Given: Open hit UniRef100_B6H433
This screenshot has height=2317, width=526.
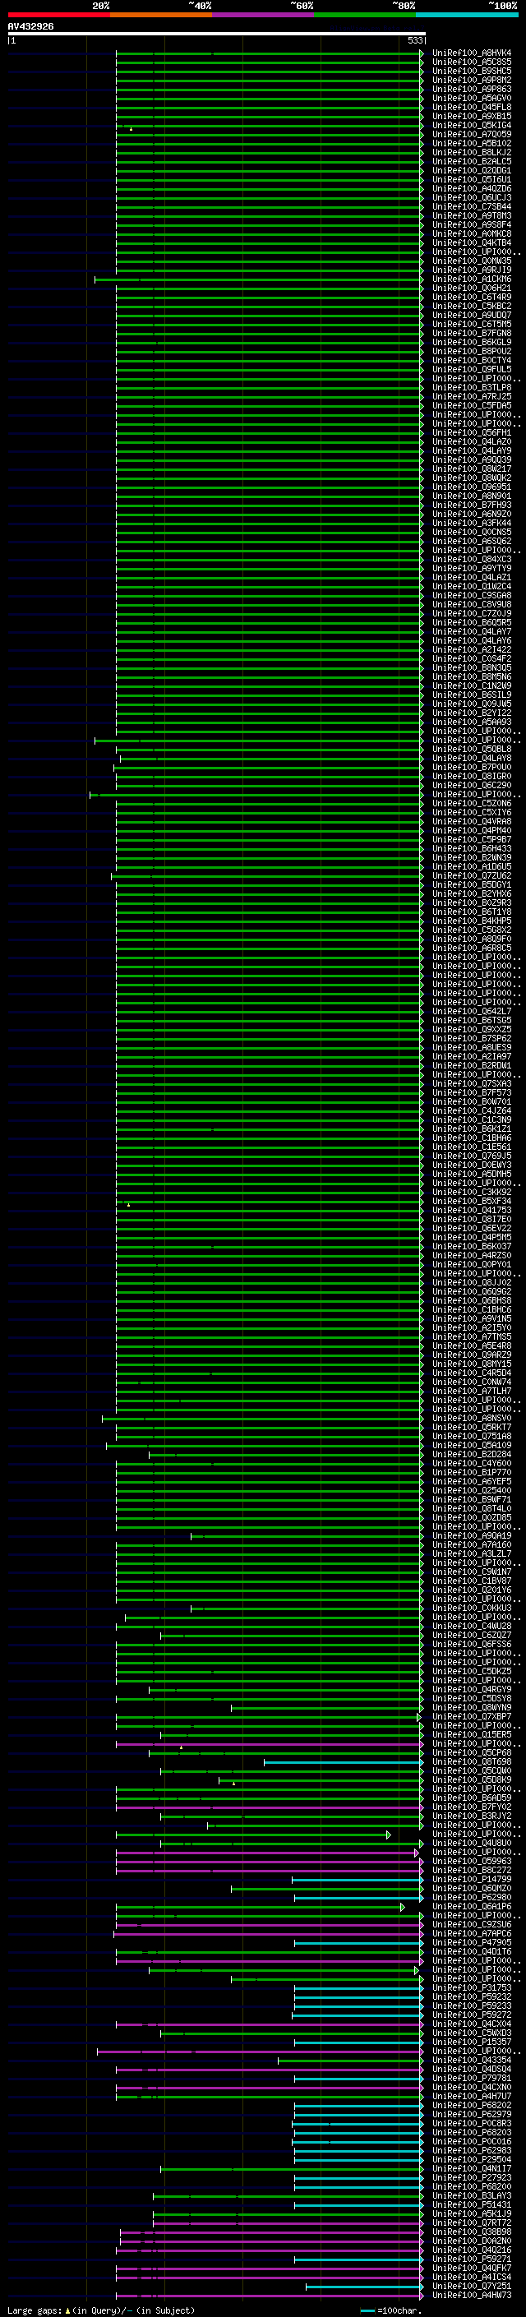Looking at the screenshot, I should click(472, 848).
